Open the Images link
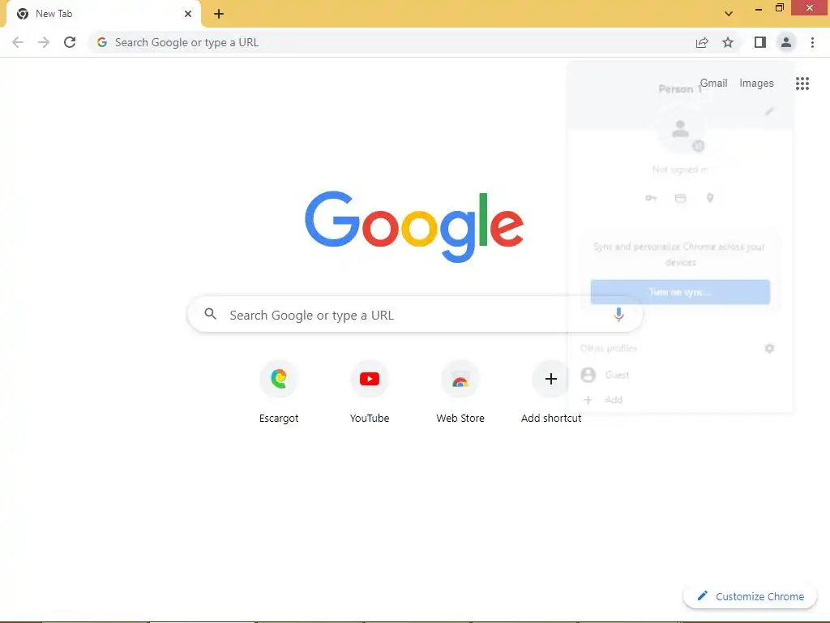This screenshot has height=623, width=830. point(756,84)
